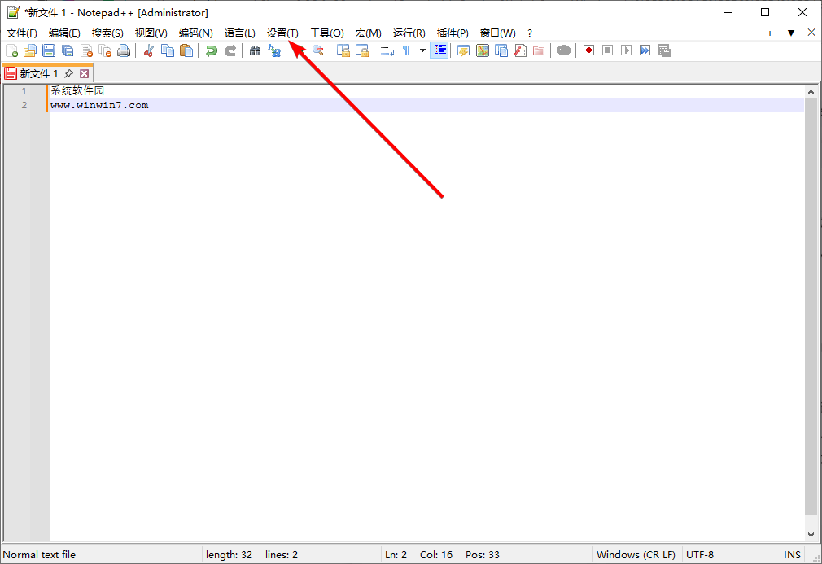Toggle show all characters pilcrow icon
This screenshot has width=822, height=564.
click(406, 50)
